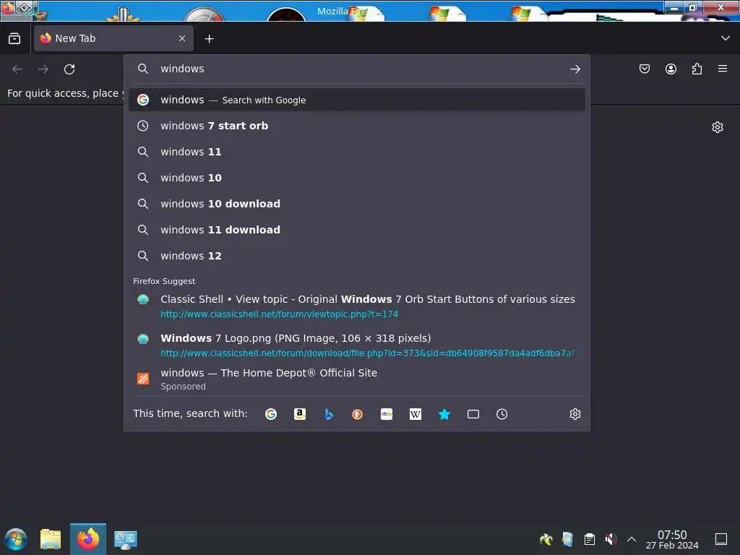The image size is (740, 555).
Task: Open a new tab with plus button
Action: point(209,39)
